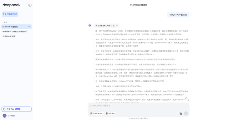
Task: Open chat '你目前的模型是？'
Action: [9, 36]
